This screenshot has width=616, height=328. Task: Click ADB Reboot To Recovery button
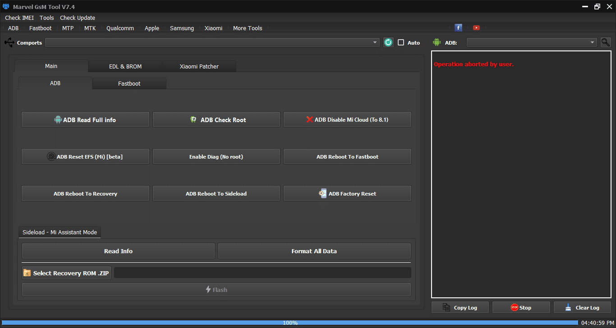(x=85, y=194)
